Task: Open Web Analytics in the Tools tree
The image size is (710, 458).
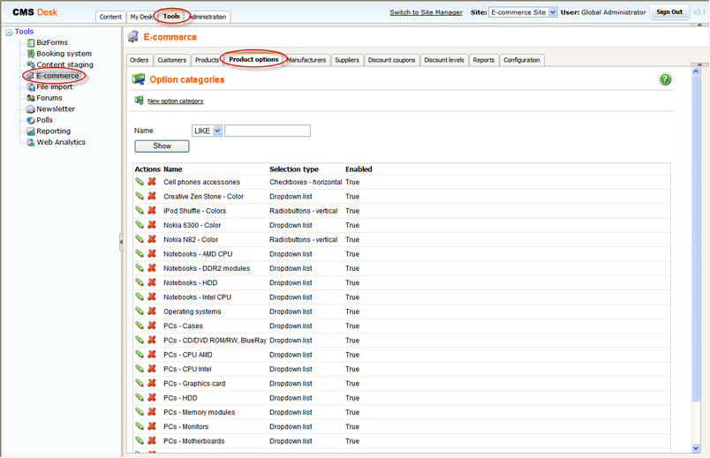Action: click(61, 142)
